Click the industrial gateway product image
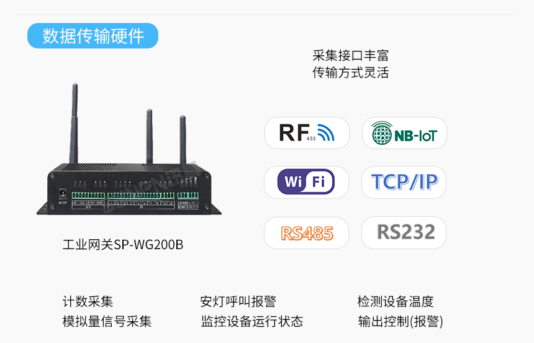This screenshot has width=534, height=343. pos(129,149)
